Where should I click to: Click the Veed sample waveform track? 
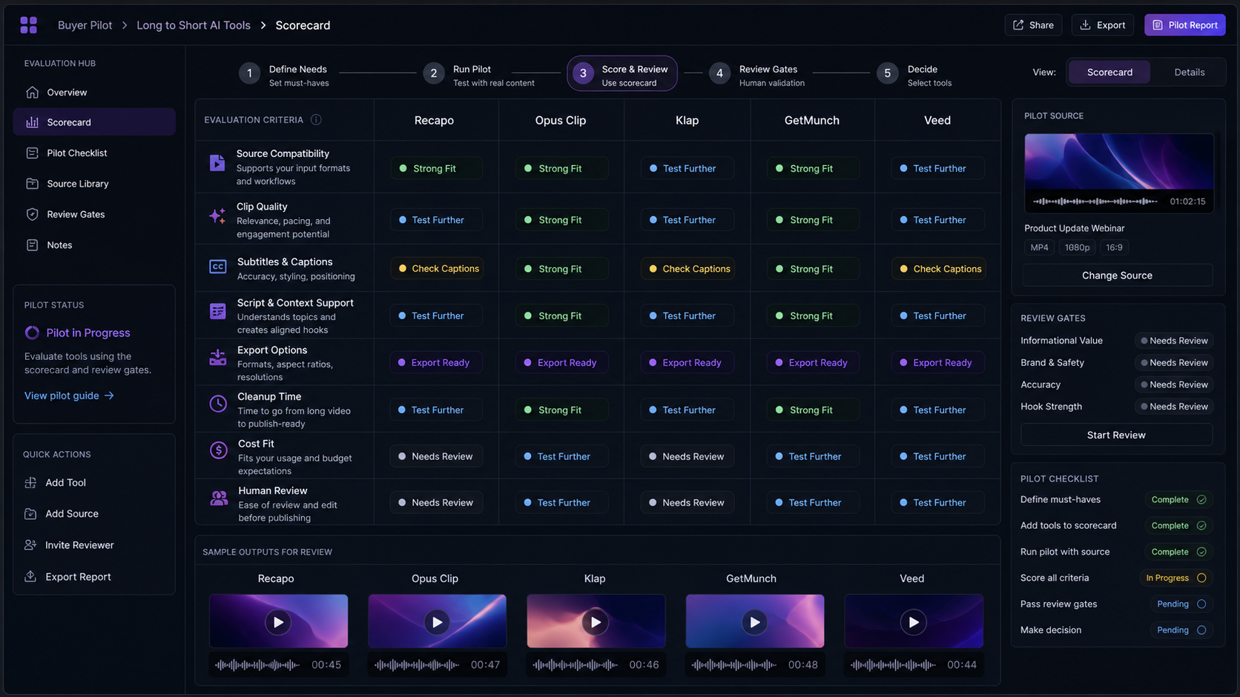point(893,665)
